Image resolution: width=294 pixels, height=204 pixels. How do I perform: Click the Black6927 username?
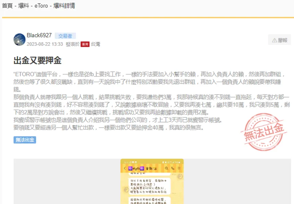(39, 35)
